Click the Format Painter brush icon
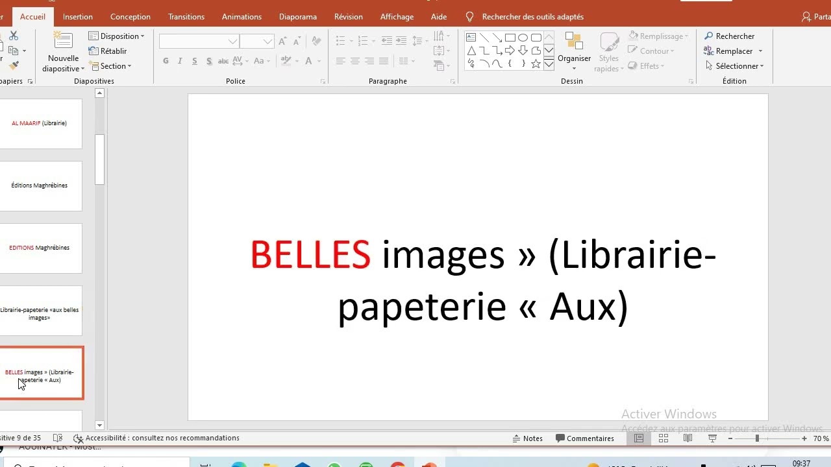The image size is (831, 467). point(13,66)
